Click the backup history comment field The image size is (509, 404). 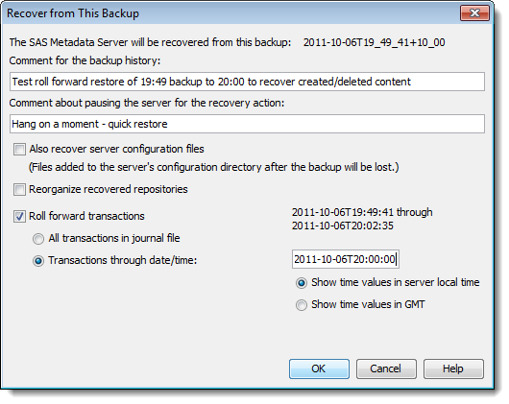click(247, 82)
